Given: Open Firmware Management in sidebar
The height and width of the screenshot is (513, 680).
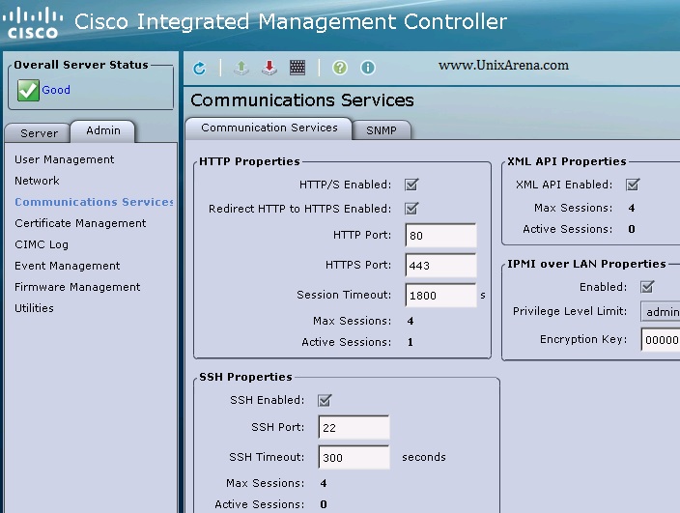Looking at the screenshot, I should tap(77, 287).
